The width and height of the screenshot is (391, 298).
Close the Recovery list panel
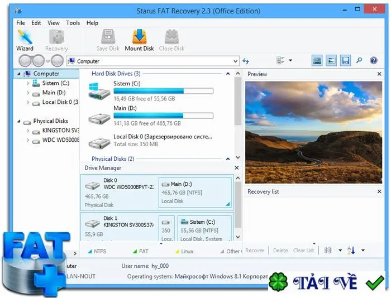379,191
